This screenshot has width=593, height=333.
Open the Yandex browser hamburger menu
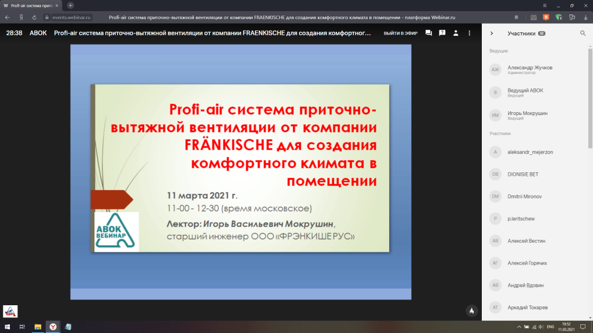click(x=544, y=6)
